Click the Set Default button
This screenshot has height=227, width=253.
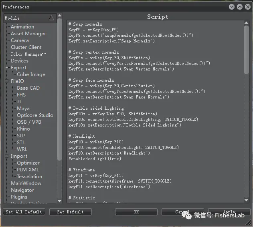click(71, 212)
